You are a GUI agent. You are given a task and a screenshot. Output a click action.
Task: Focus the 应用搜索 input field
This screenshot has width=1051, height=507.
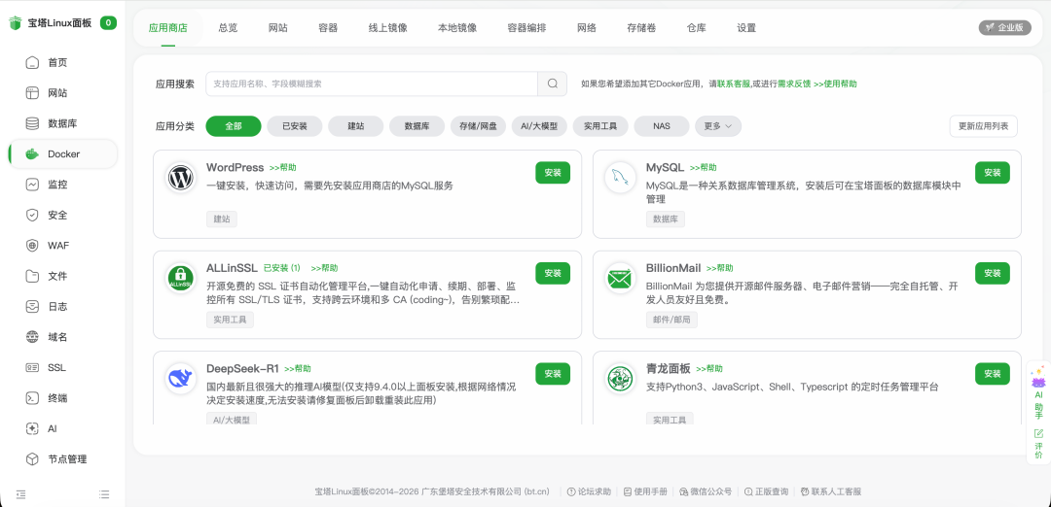(372, 84)
